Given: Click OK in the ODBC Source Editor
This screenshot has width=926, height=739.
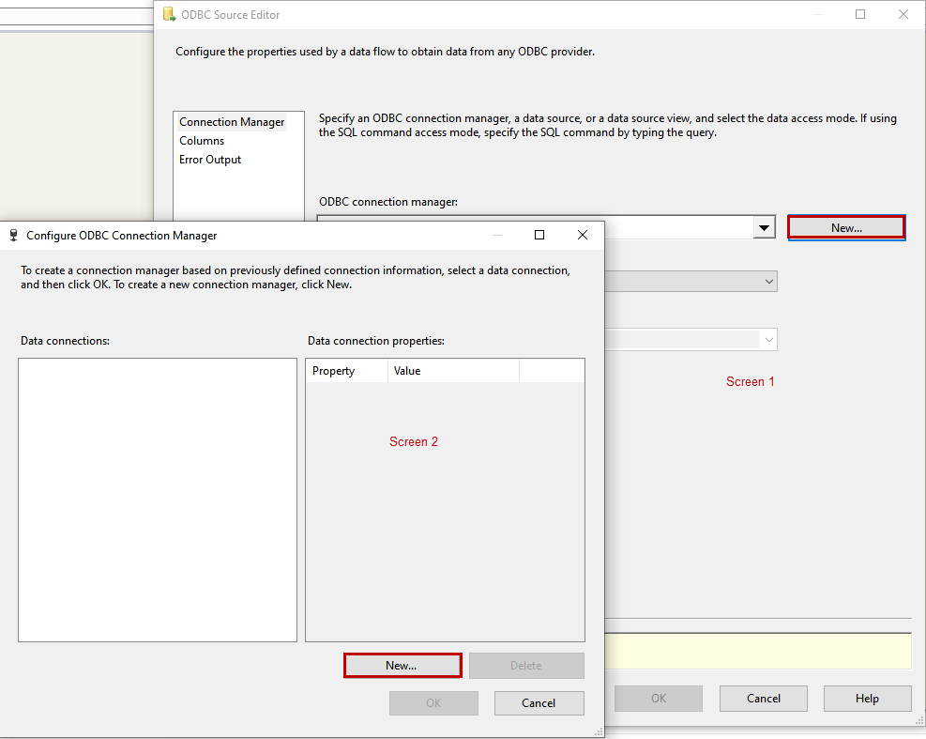Looking at the screenshot, I should pos(659,699).
